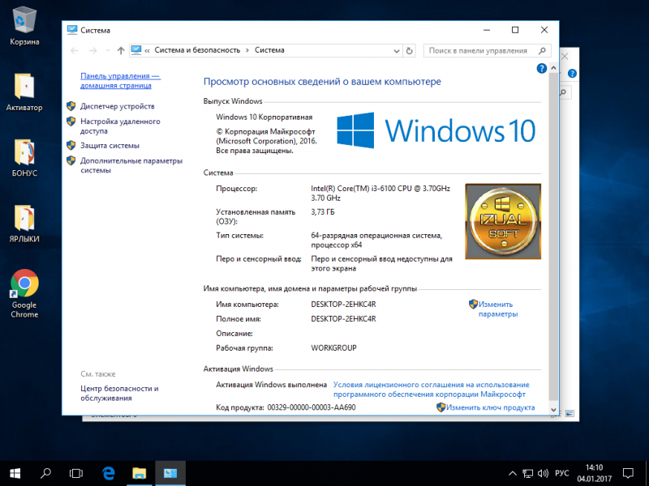The height and width of the screenshot is (486, 649).
Task: Launch Google Chrome from desktop shortcut
Action: [x=24, y=294]
